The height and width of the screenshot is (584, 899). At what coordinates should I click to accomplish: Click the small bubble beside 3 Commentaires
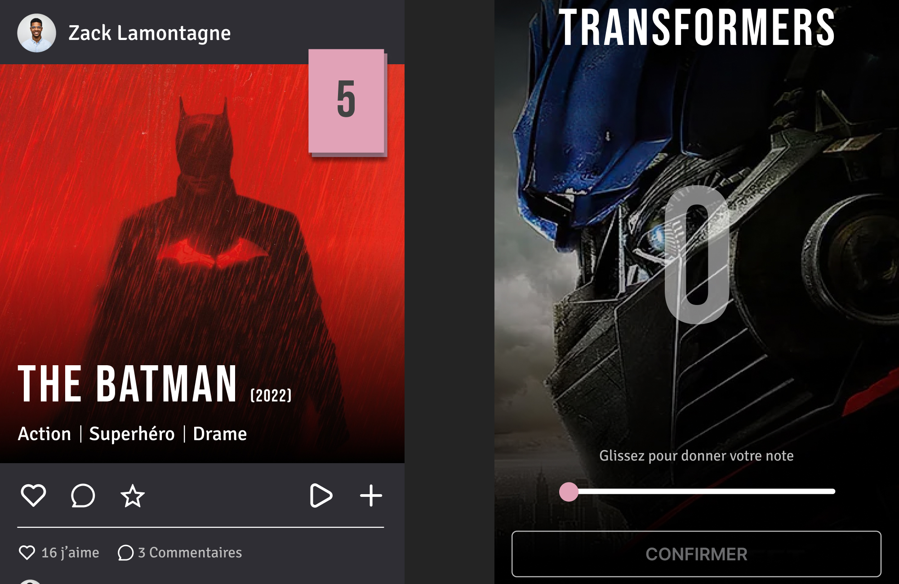coord(125,553)
